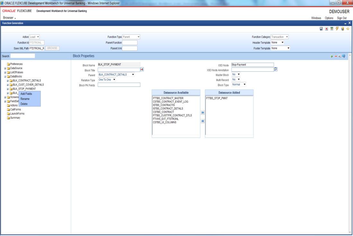This screenshot has height=236, width=353.
Task: Expand the BLK_CUST_COVER_DETAILS node
Action: [8, 85]
